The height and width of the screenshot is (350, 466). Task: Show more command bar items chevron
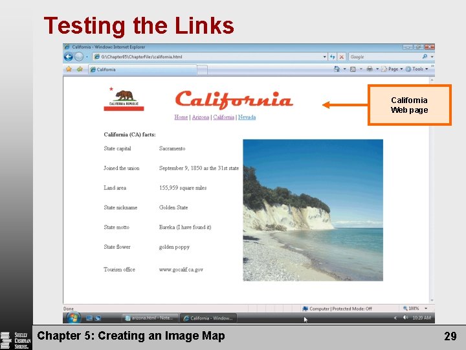click(x=432, y=66)
